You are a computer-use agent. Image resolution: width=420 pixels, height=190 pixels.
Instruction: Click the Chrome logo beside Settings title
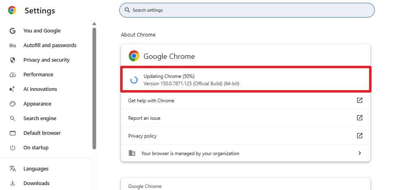12,11
